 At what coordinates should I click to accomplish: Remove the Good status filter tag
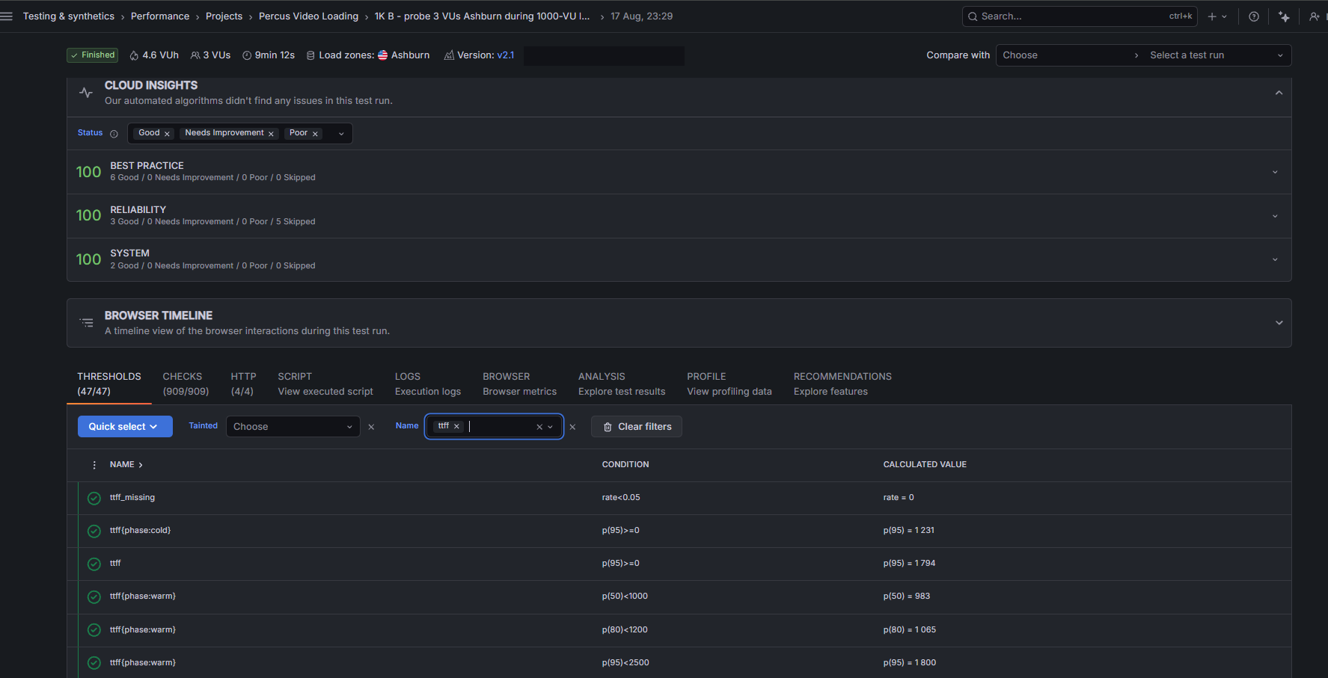(167, 134)
